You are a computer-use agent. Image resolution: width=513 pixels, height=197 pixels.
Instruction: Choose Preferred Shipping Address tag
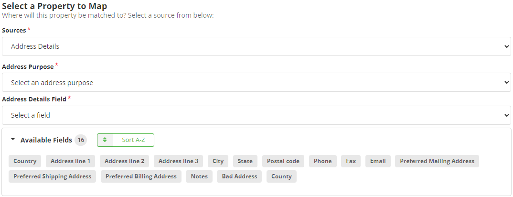(x=53, y=176)
